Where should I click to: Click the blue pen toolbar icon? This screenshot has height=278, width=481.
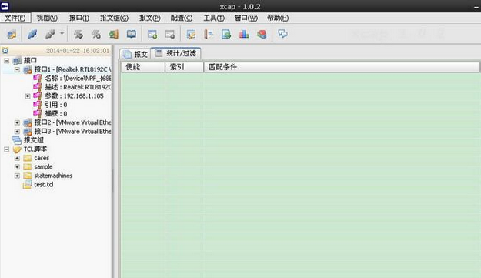(x=32, y=34)
